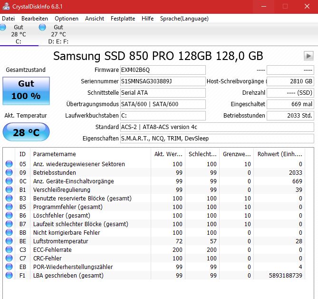Click the Betriebsstunden value 2033 Std.
Screen dimensions: 318x299
(x=290, y=116)
